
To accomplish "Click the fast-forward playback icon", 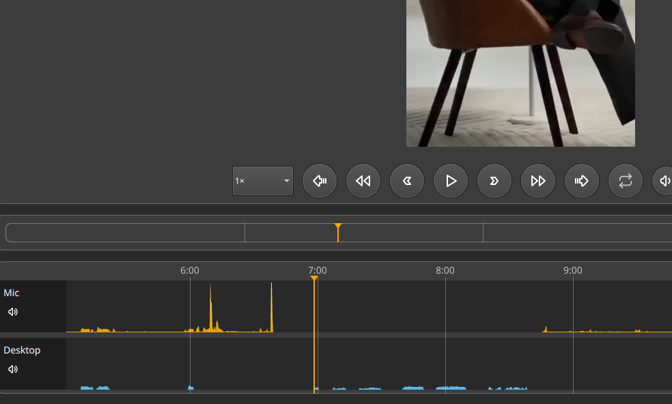I will (x=538, y=181).
